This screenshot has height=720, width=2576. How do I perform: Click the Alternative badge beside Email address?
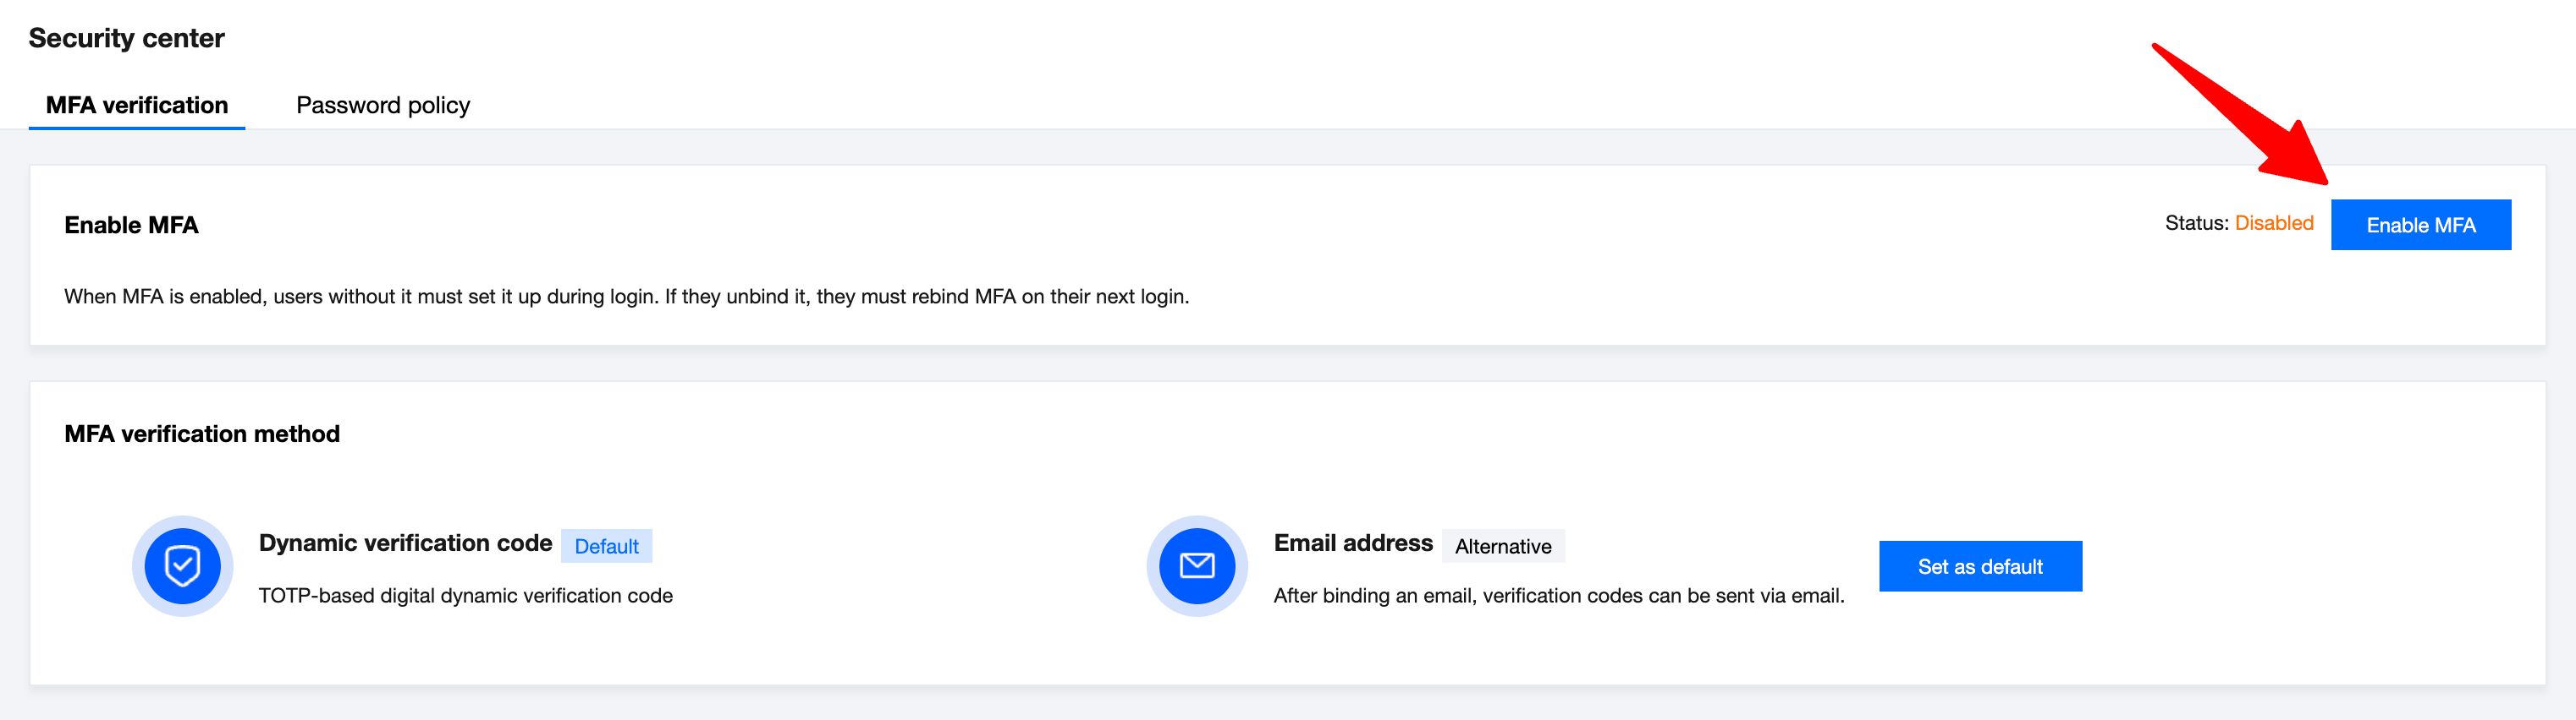1502,546
